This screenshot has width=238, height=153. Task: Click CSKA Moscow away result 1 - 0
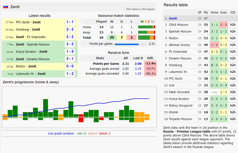[x=224, y=25]
